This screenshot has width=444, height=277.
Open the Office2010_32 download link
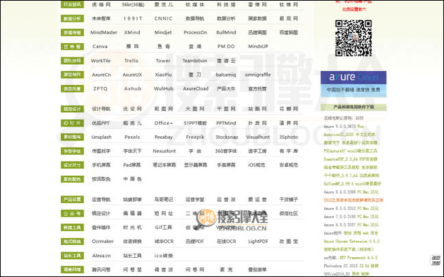pos(346,274)
